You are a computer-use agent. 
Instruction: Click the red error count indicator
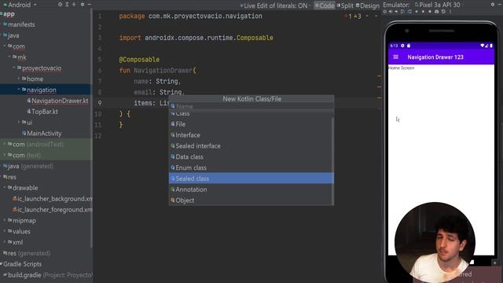click(348, 16)
